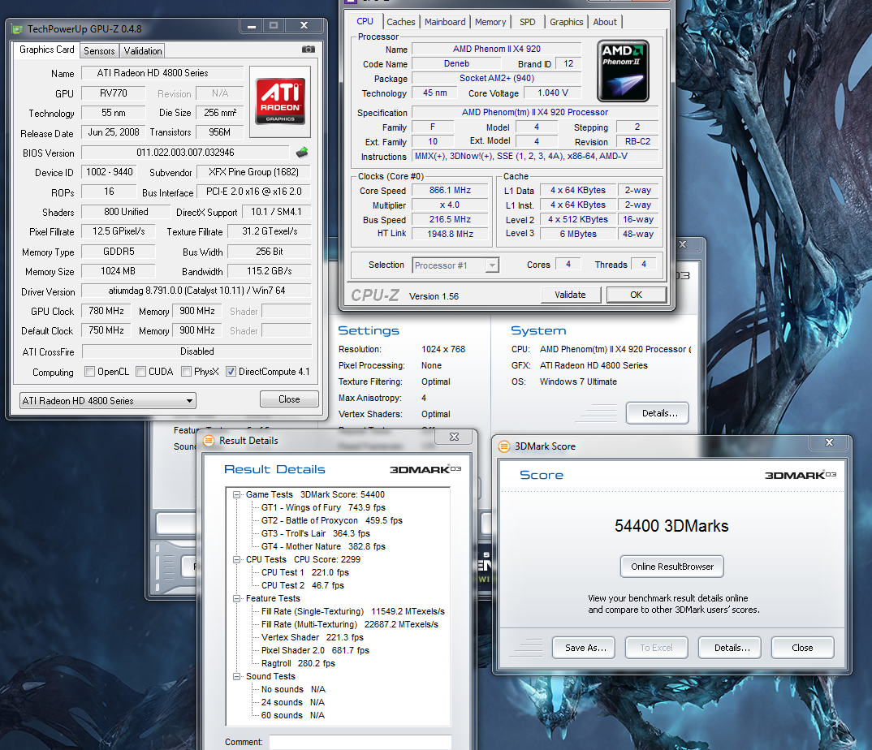Click the Result Details window orange icon
The height and width of the screenshot is (750, 872).
(x=209, y=441)
